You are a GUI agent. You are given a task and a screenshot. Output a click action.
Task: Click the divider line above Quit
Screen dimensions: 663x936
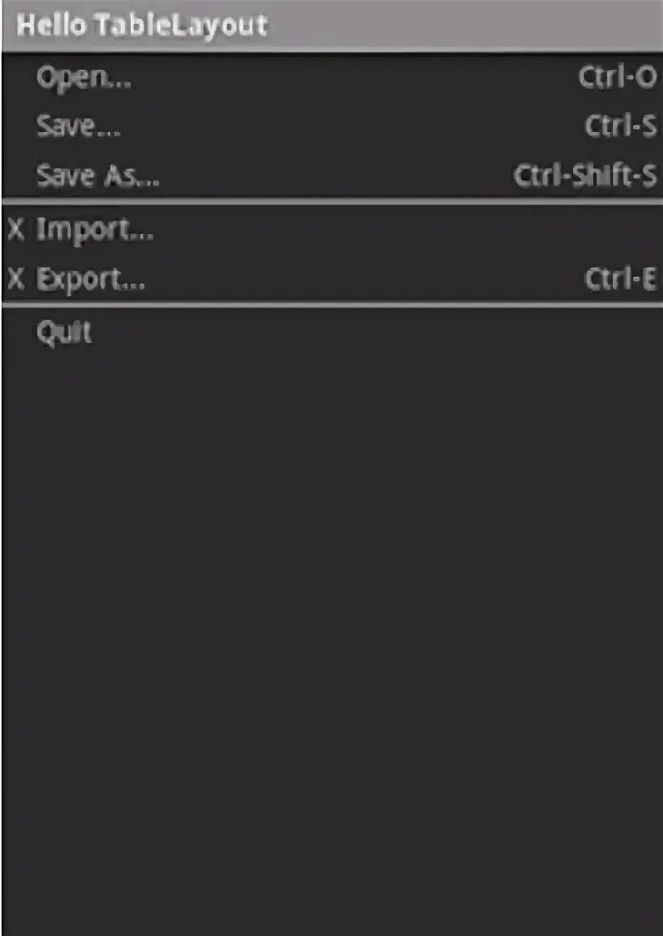tap(331, 305)
